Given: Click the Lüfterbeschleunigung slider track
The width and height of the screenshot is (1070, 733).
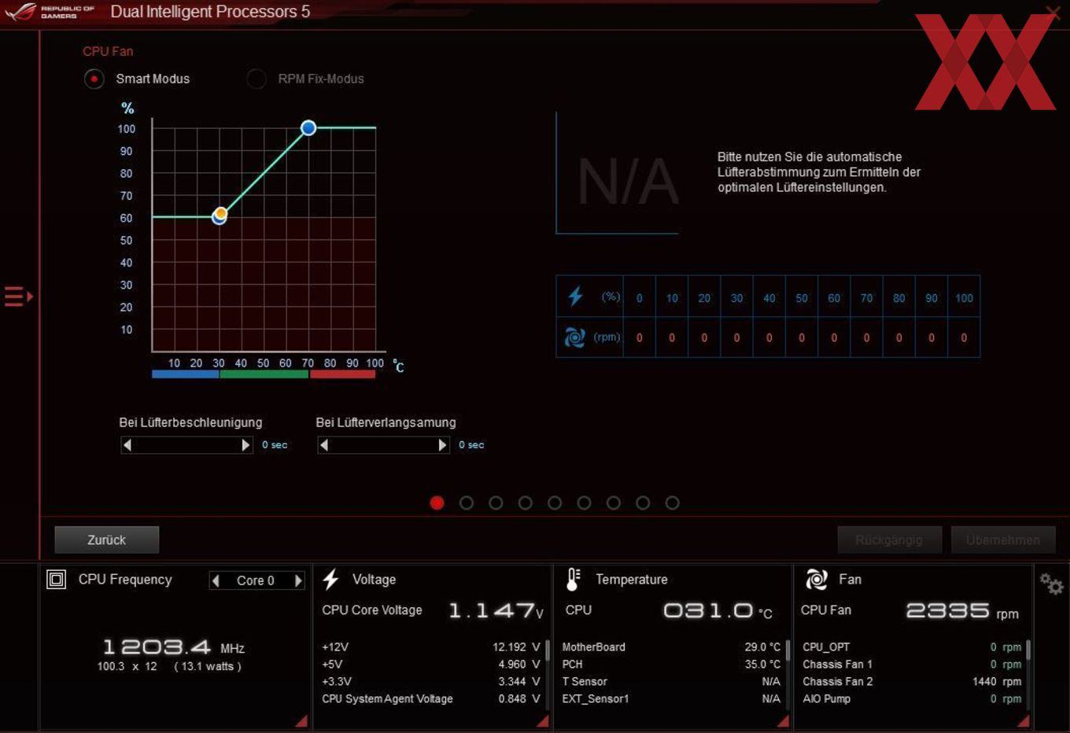Looking at the screenshot, I should [x=186, y=445].
